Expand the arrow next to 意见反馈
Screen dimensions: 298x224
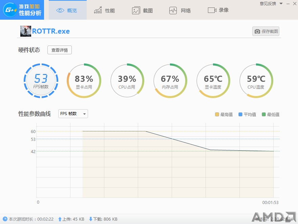coord(281,4)
